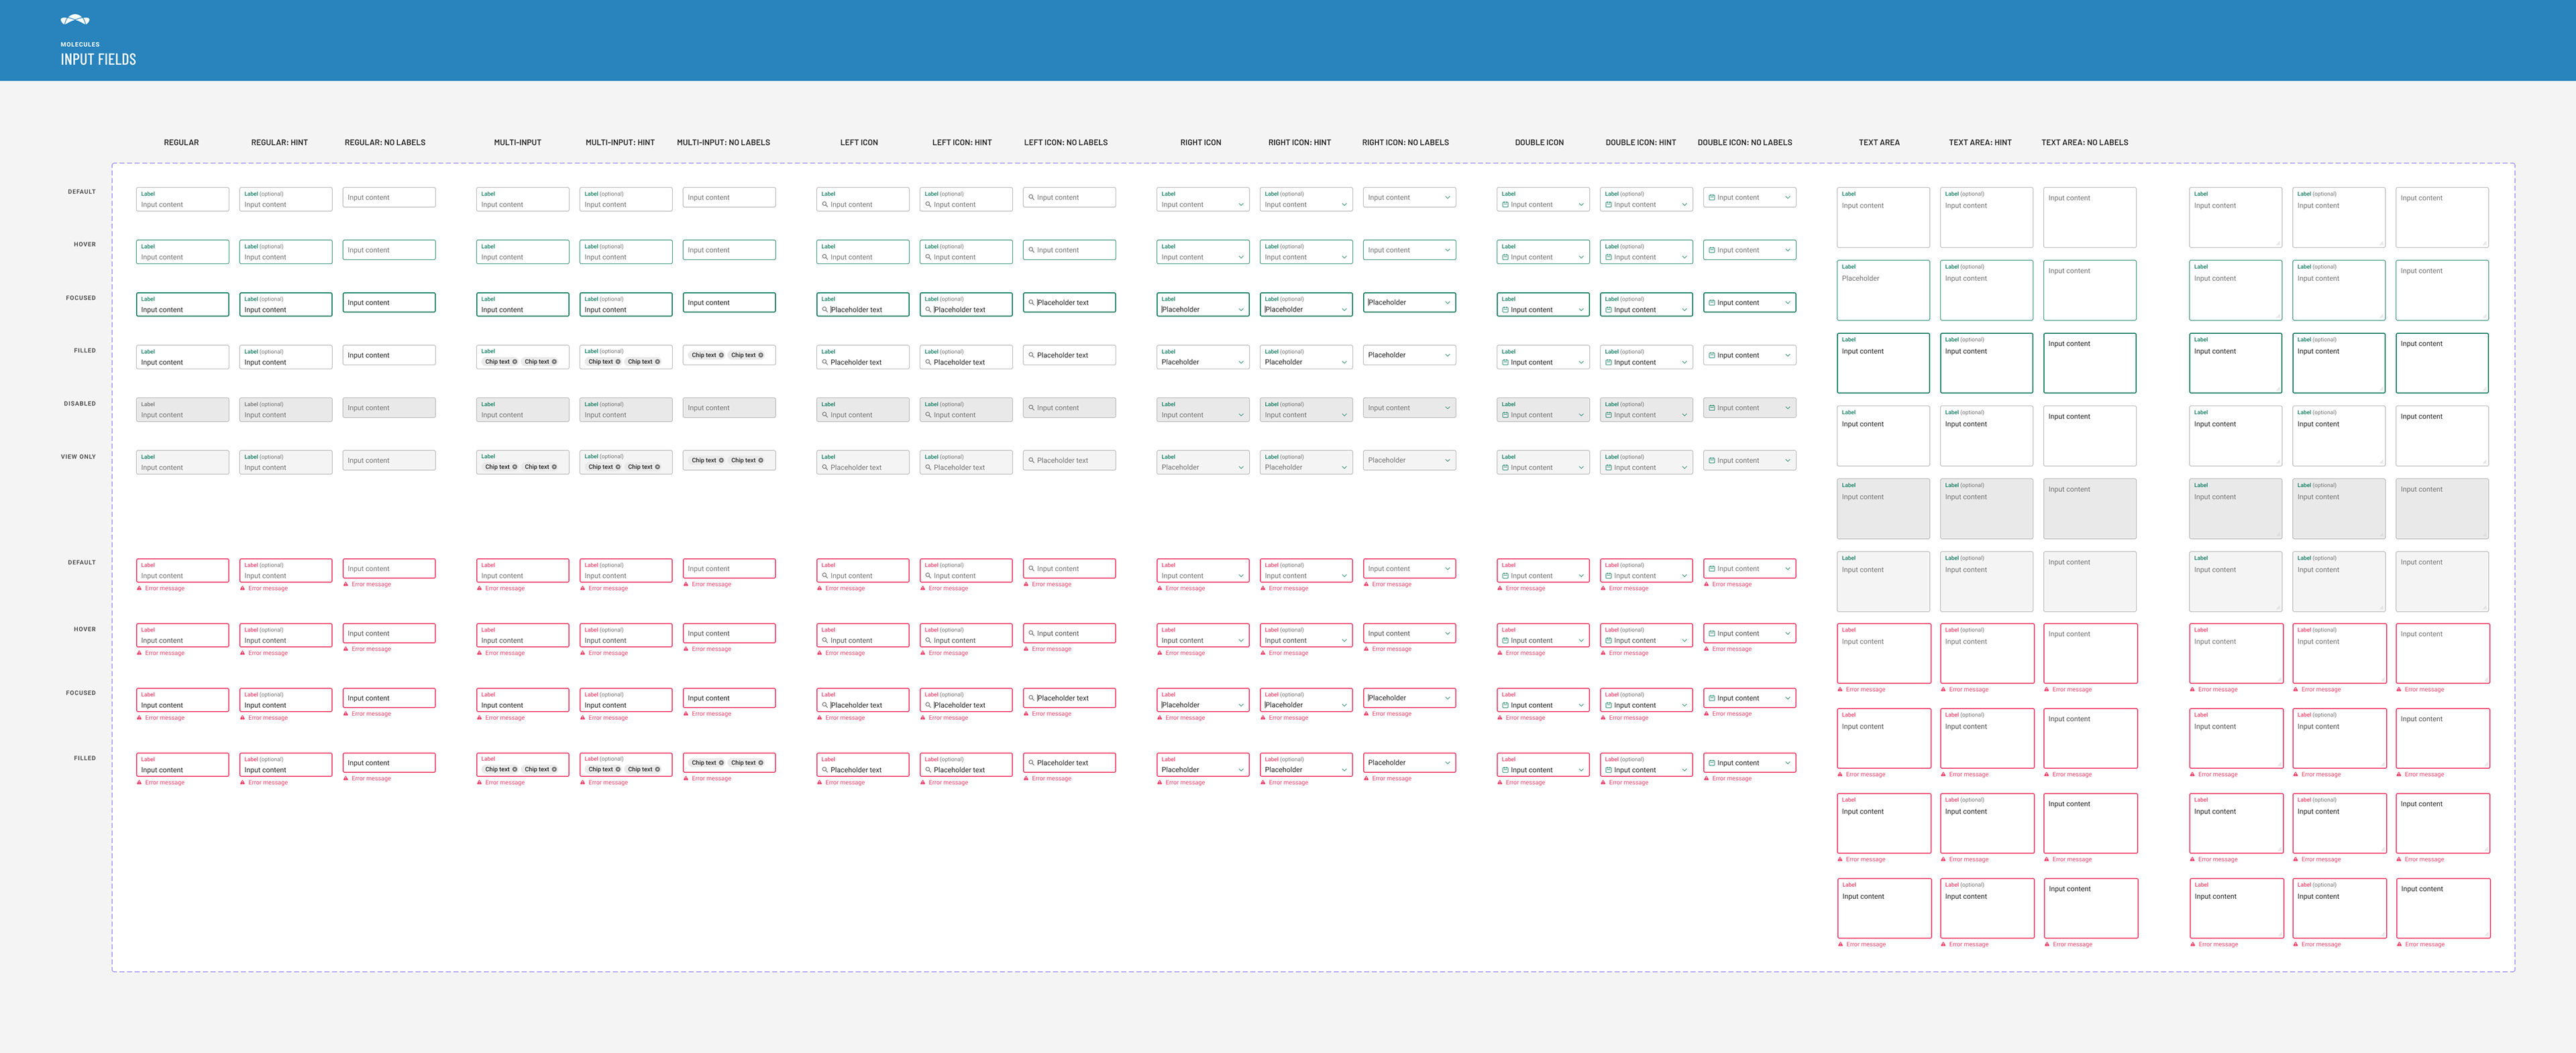Click calendar icon in Double Icon: Hint disabled field

[x=1608, y=416]
